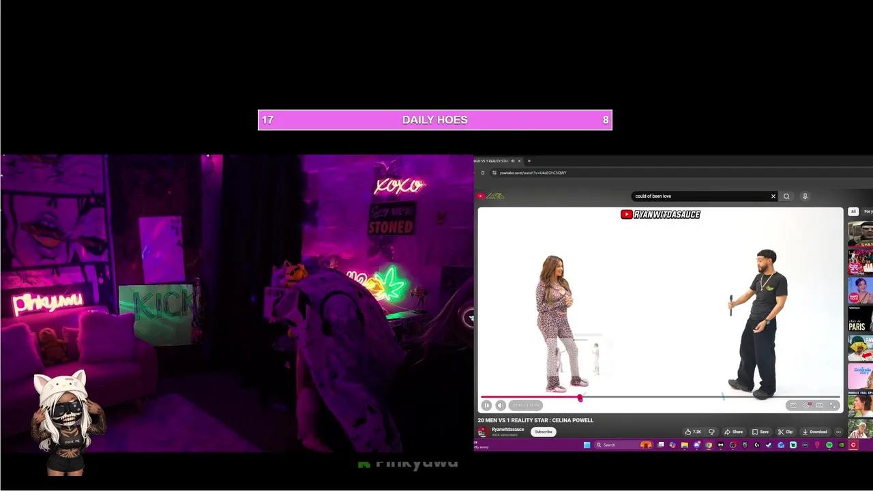
Task: Dislike the video with thumbs-down icon
Action: [711, 432]
